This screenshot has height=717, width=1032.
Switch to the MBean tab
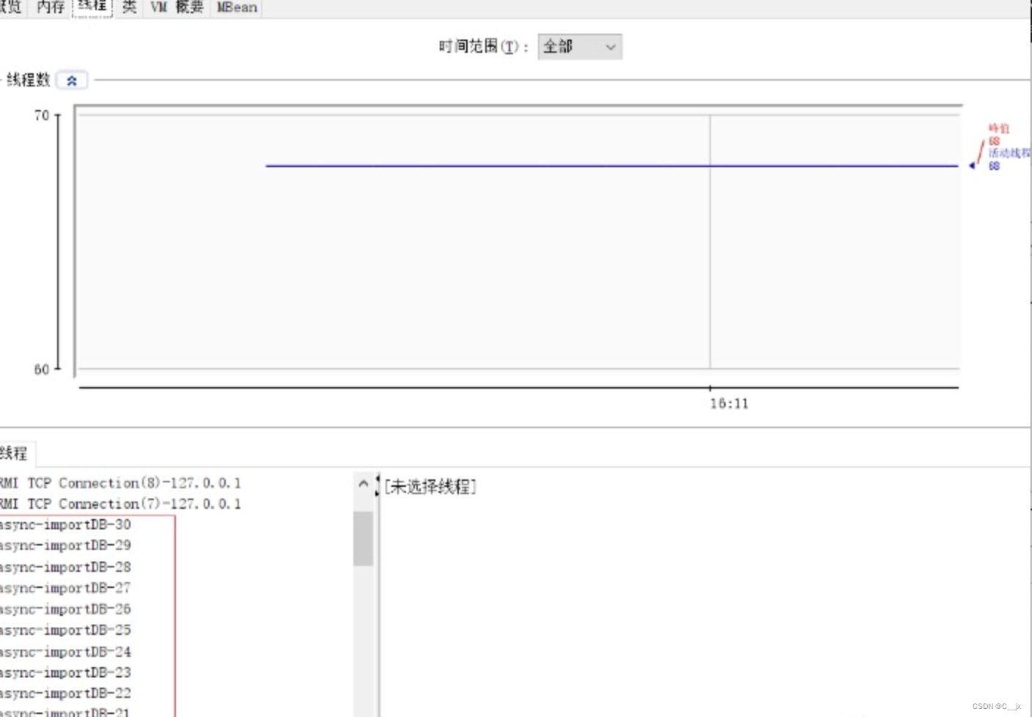(x=237, y=7)
